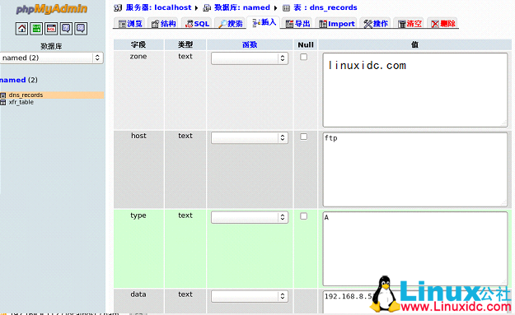Click the server icon in breadcrumb
This screenshot has height=315, width=515.
[118, 7]
